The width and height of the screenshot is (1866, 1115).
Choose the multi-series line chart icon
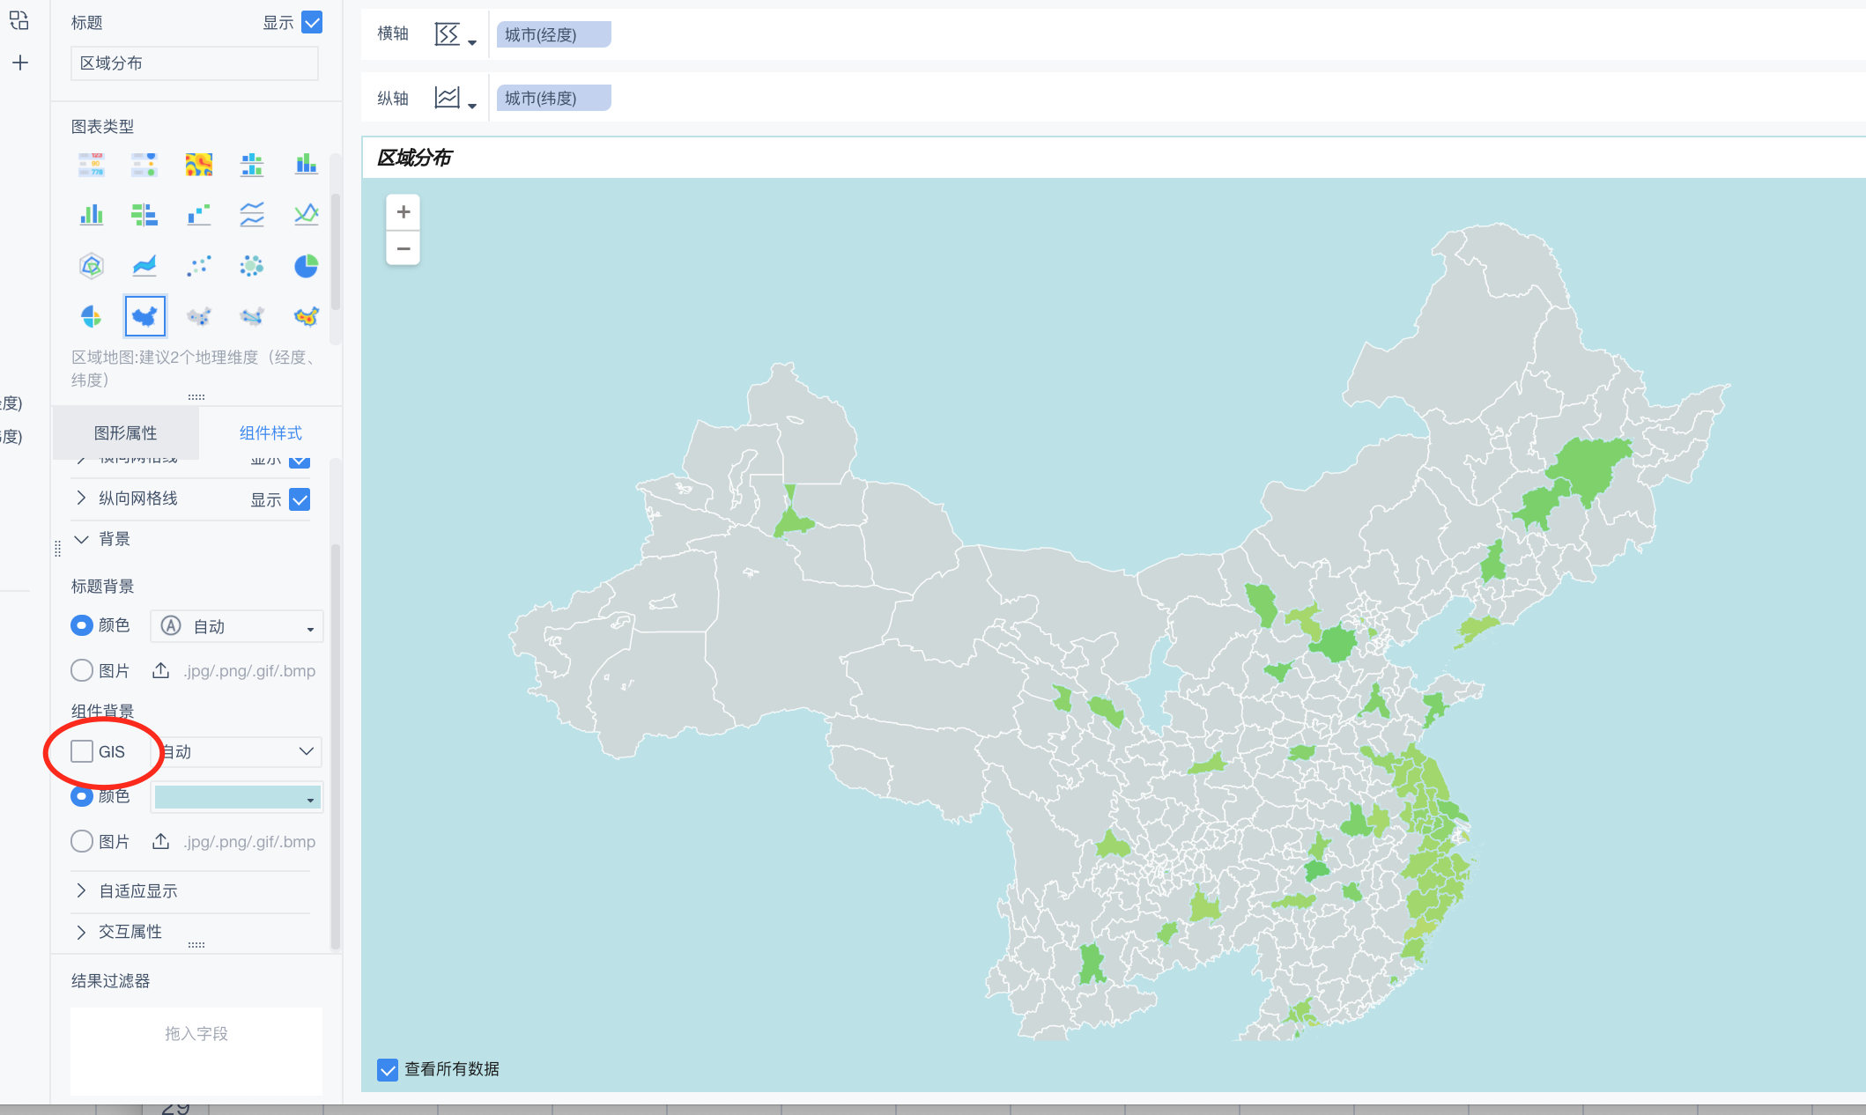pos(306,214)
